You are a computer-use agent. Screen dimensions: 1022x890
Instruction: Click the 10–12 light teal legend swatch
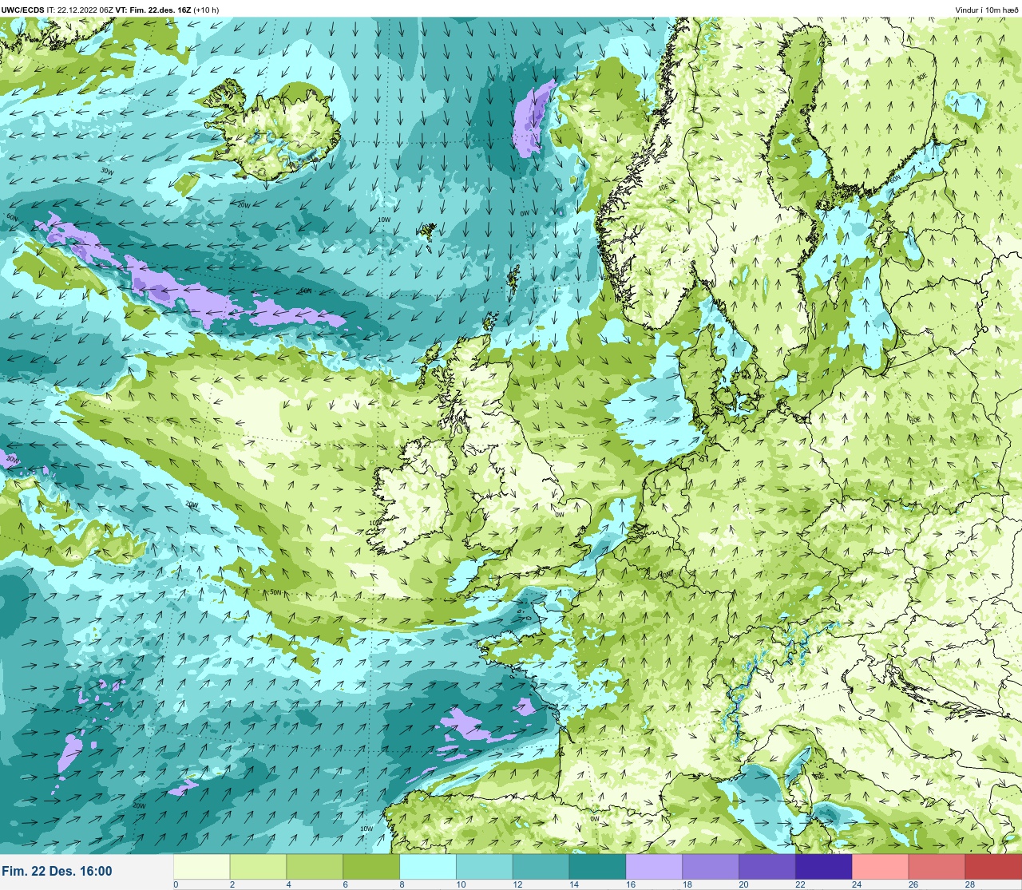coord(485,867)
